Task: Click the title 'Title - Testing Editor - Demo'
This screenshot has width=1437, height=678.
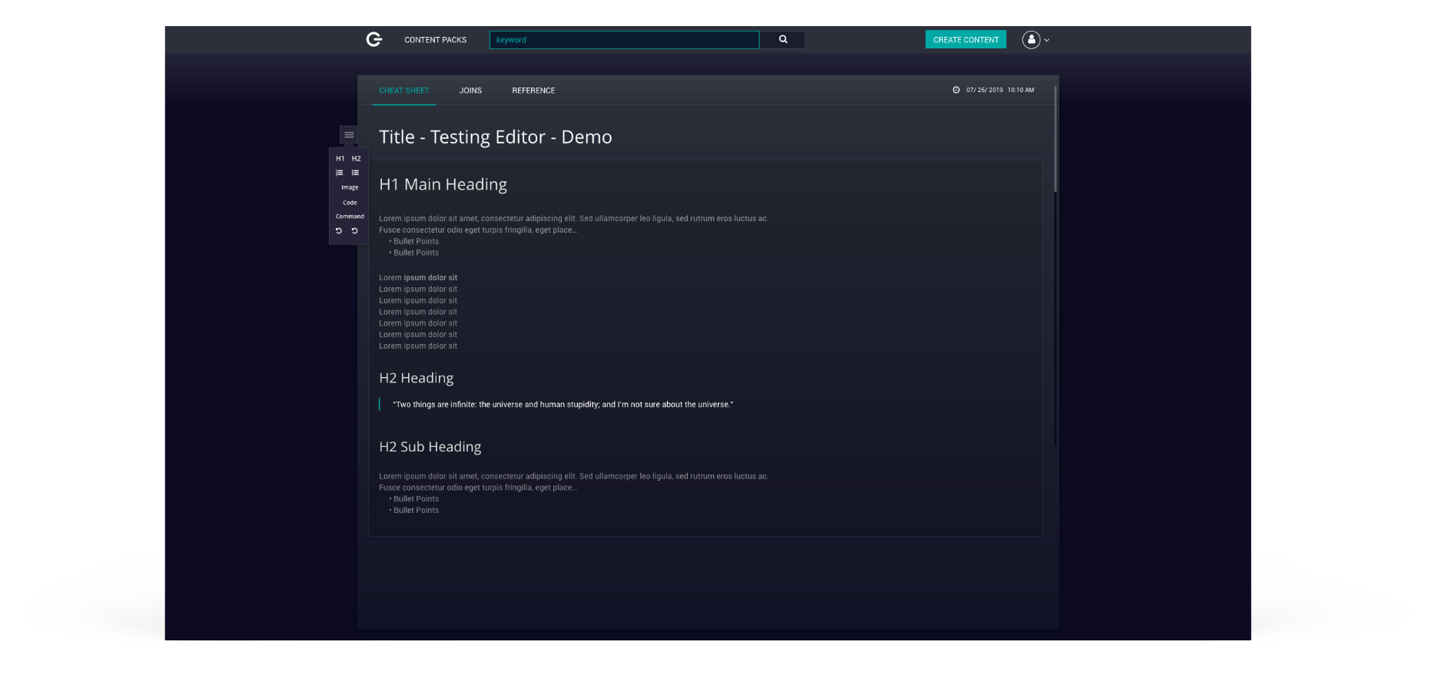Action: 496,137
